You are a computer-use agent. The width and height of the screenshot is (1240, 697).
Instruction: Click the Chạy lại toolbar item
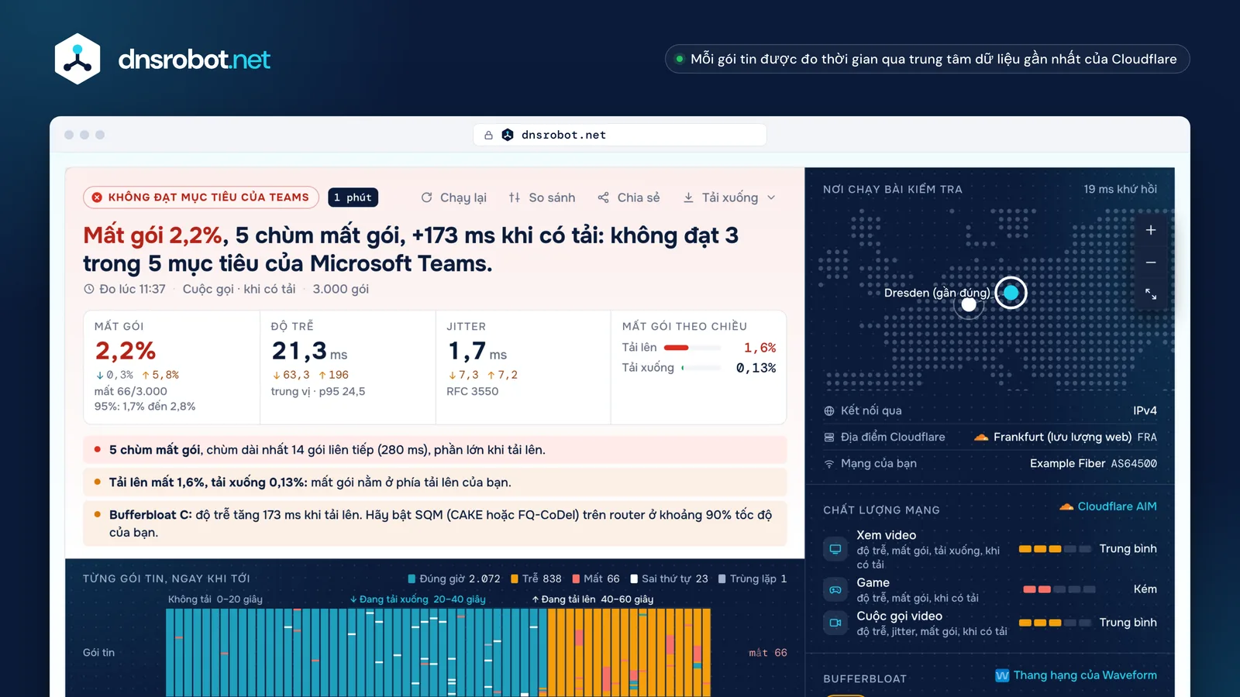coord(454,197)
